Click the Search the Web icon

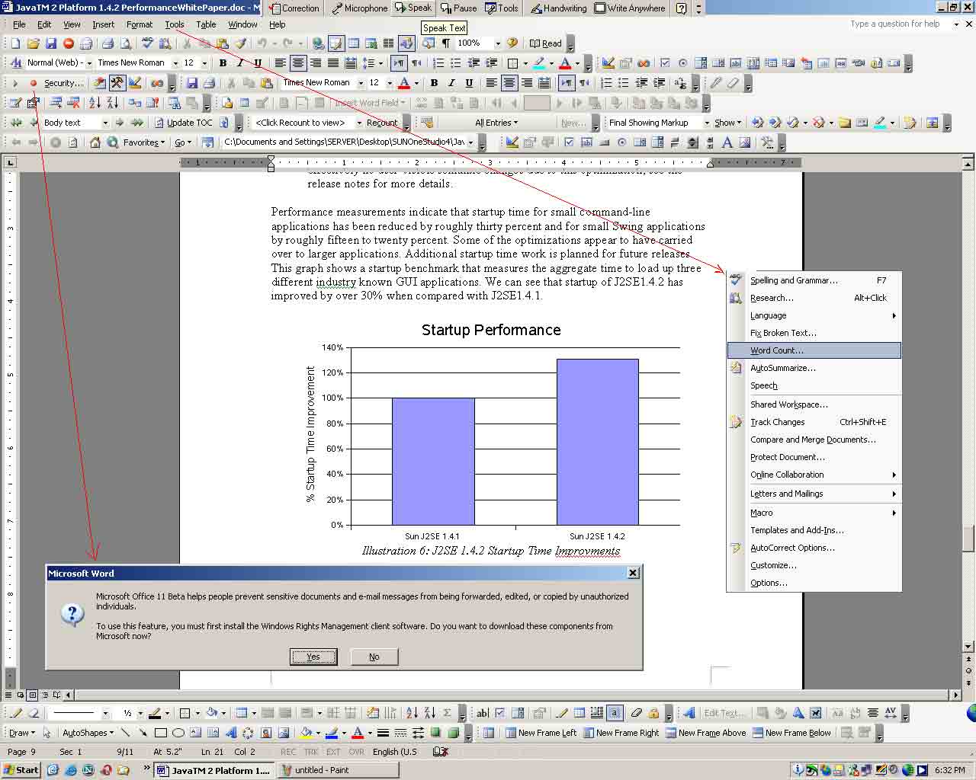pyautogui.click(x=113, y=142)
